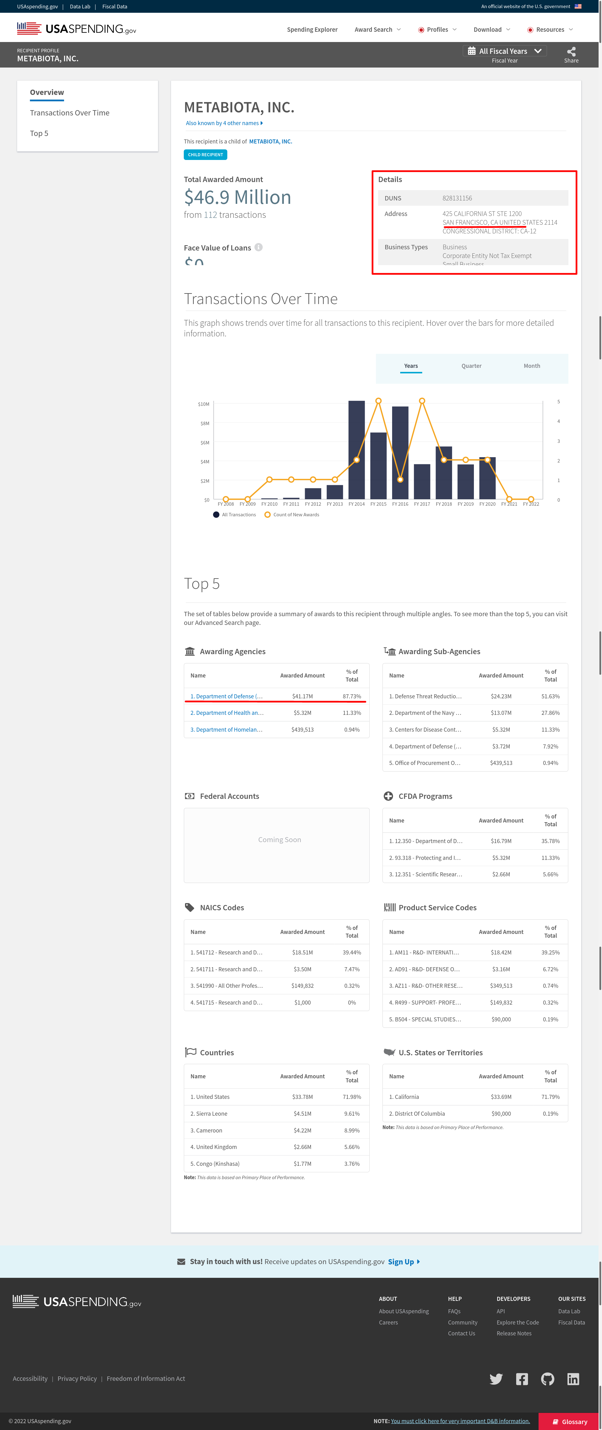Click the CHILD RECIPIENT badge
Screen dimensions: 602x1430
click(x=205, y=155)
